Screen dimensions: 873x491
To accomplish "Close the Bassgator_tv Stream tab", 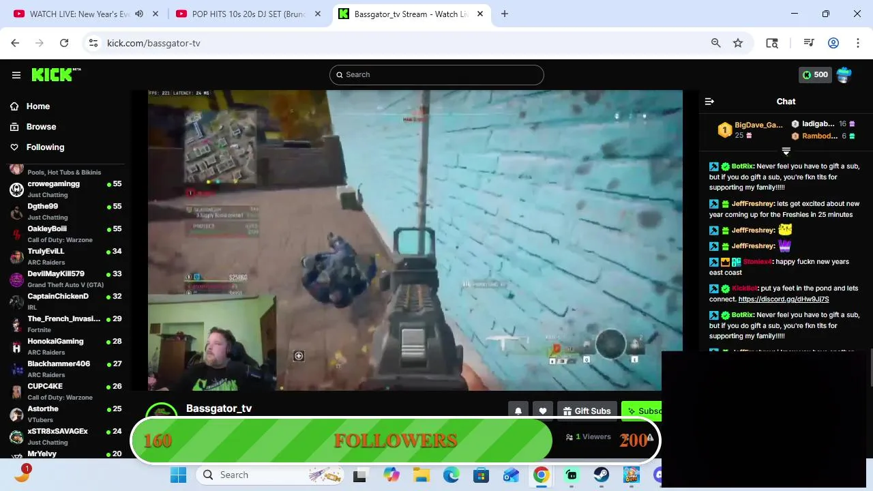I will [480, 14].
